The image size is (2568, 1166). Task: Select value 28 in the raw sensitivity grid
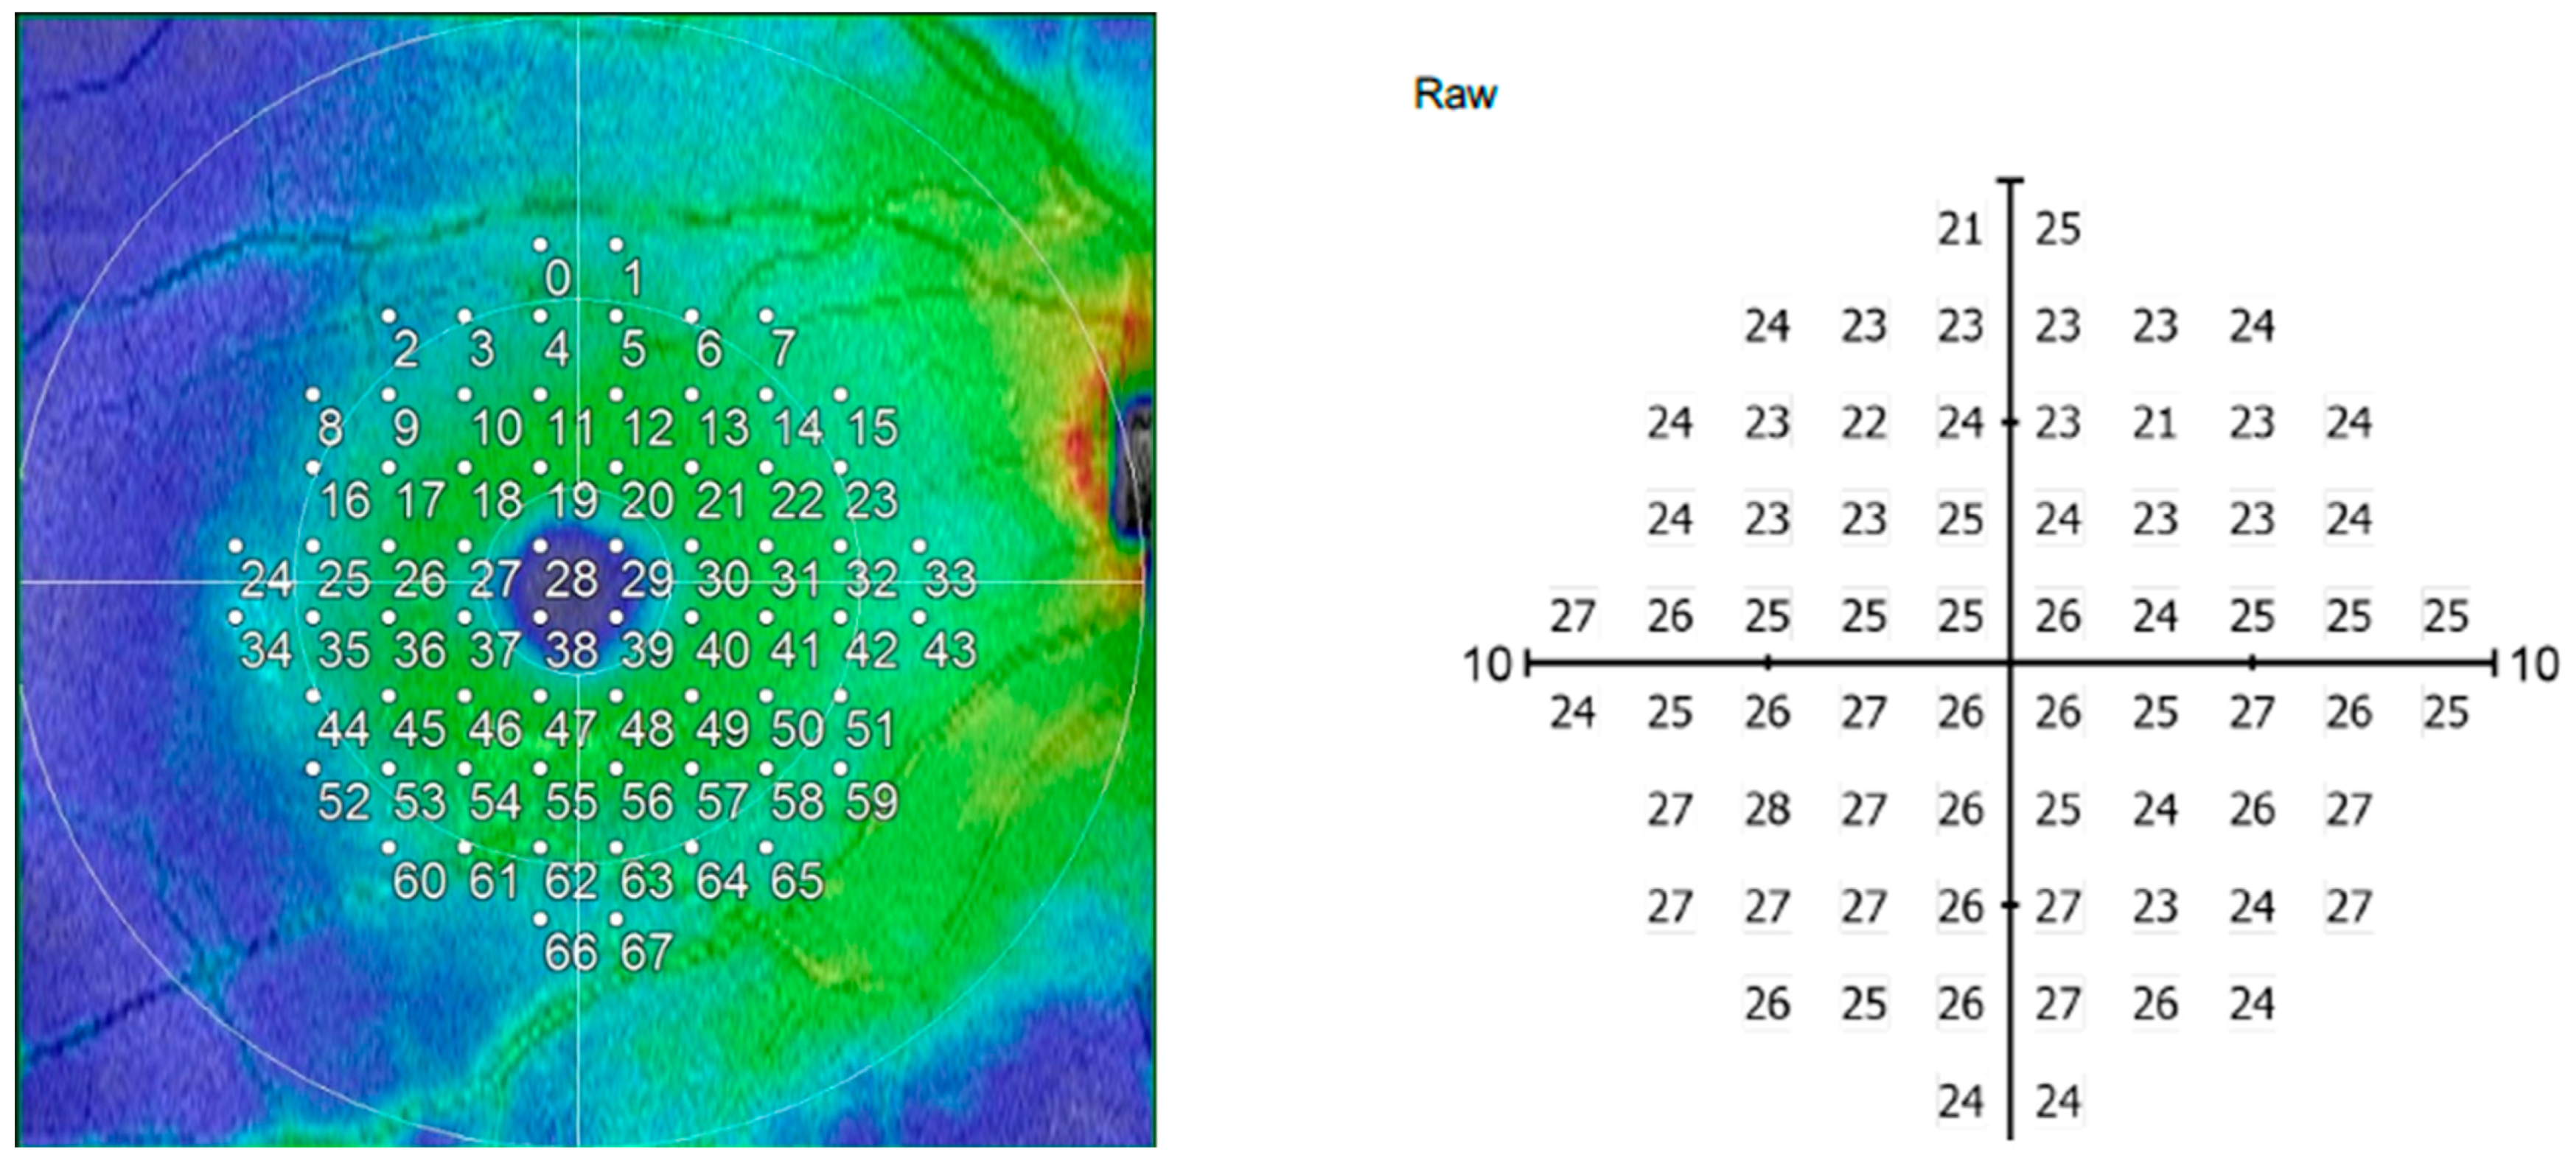click(x=1767, y=809)
